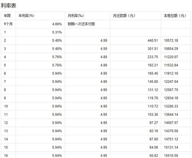Click total amount 12934.19
Screen dimensions: 192x158
click(171, 98)
